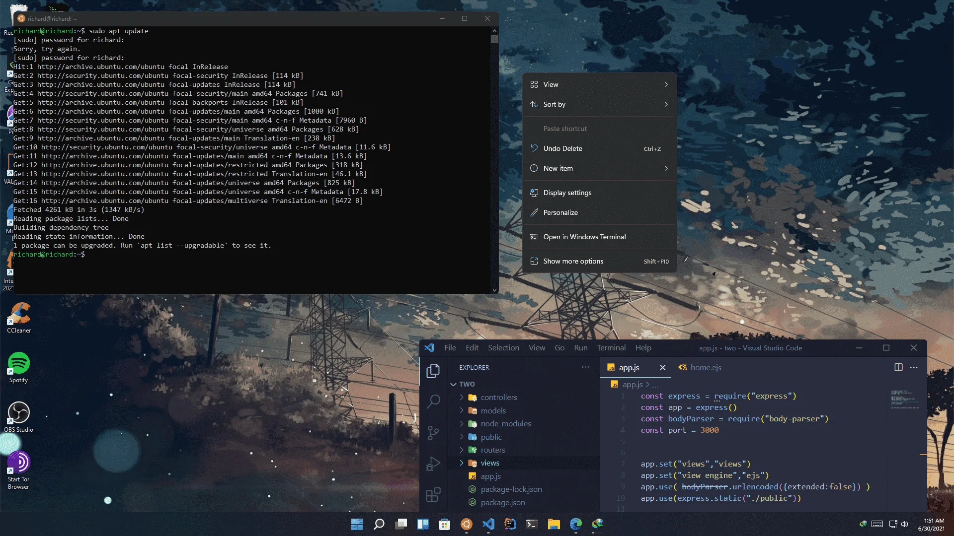Choose Undo Delete in context menu
The width and height of the screenshot is (954, 536).
(x=600, y=148)
